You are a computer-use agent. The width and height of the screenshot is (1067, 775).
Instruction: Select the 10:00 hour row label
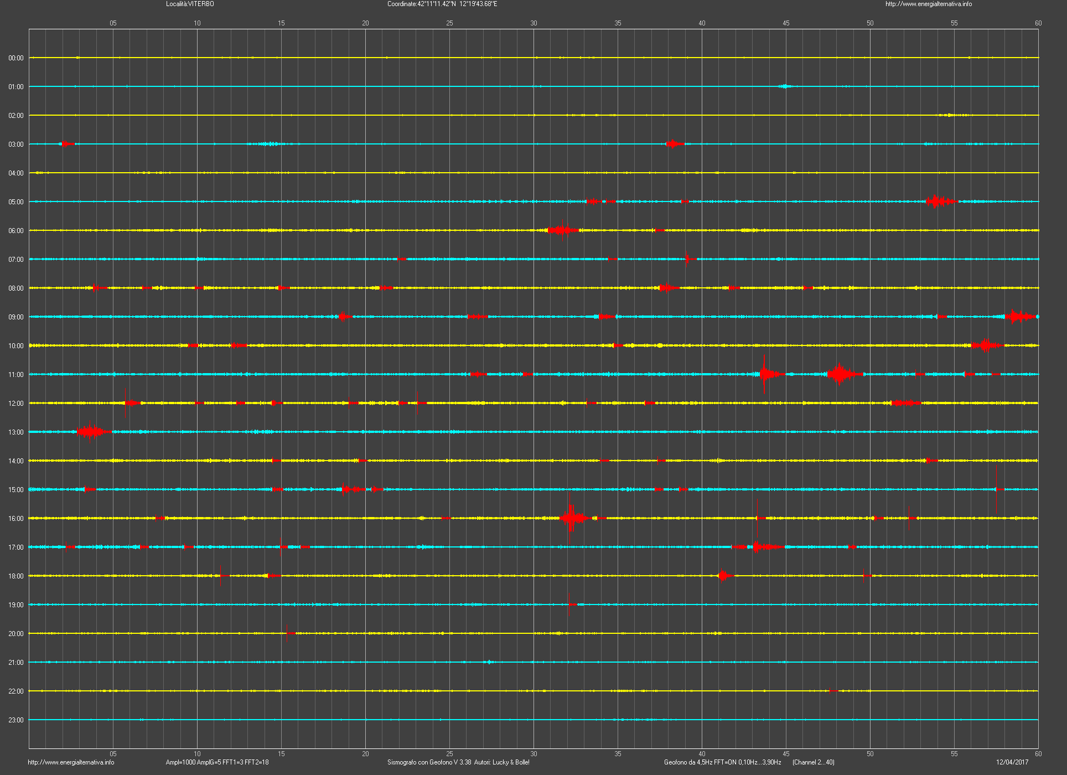(x=16, y=346)
